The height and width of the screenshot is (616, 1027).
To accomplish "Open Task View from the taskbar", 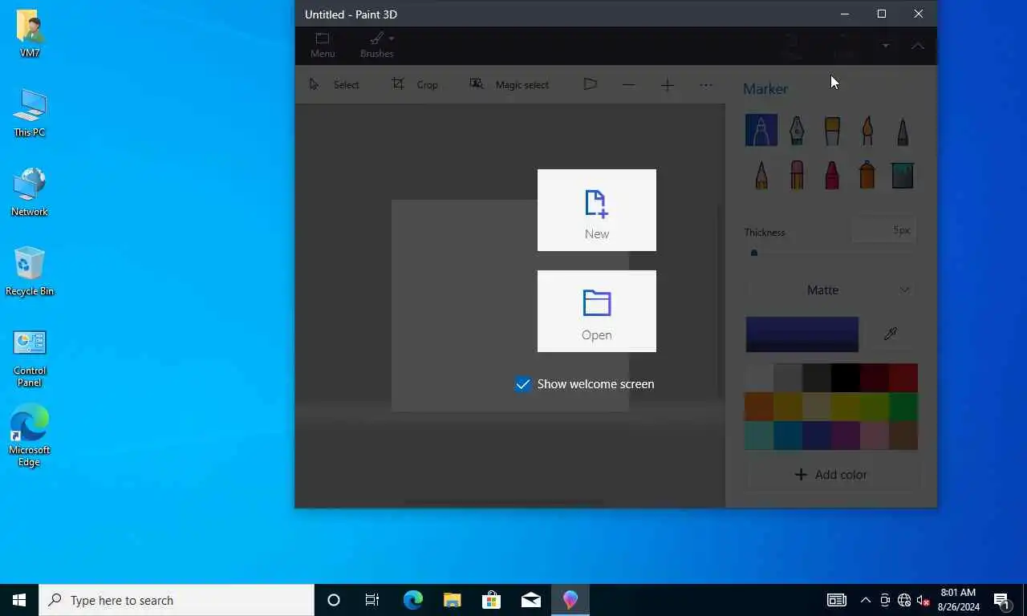I will 372,600.
